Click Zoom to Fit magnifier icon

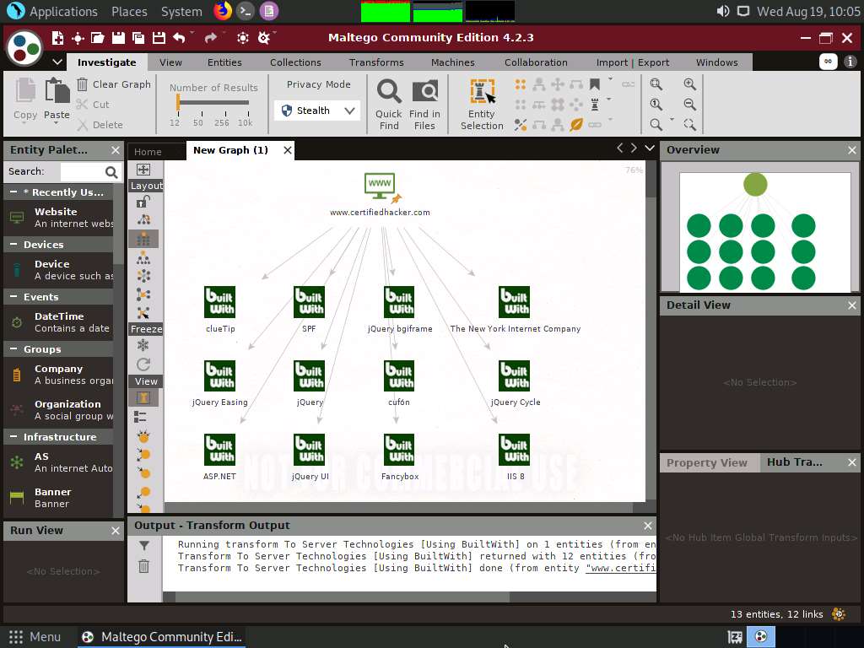point(656,84)
